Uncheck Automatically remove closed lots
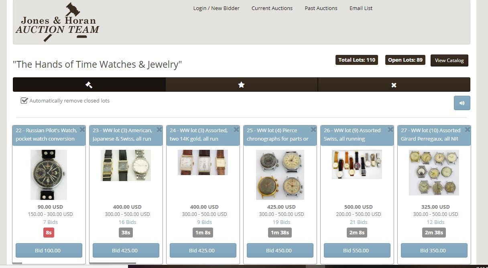 coord(24,101)
